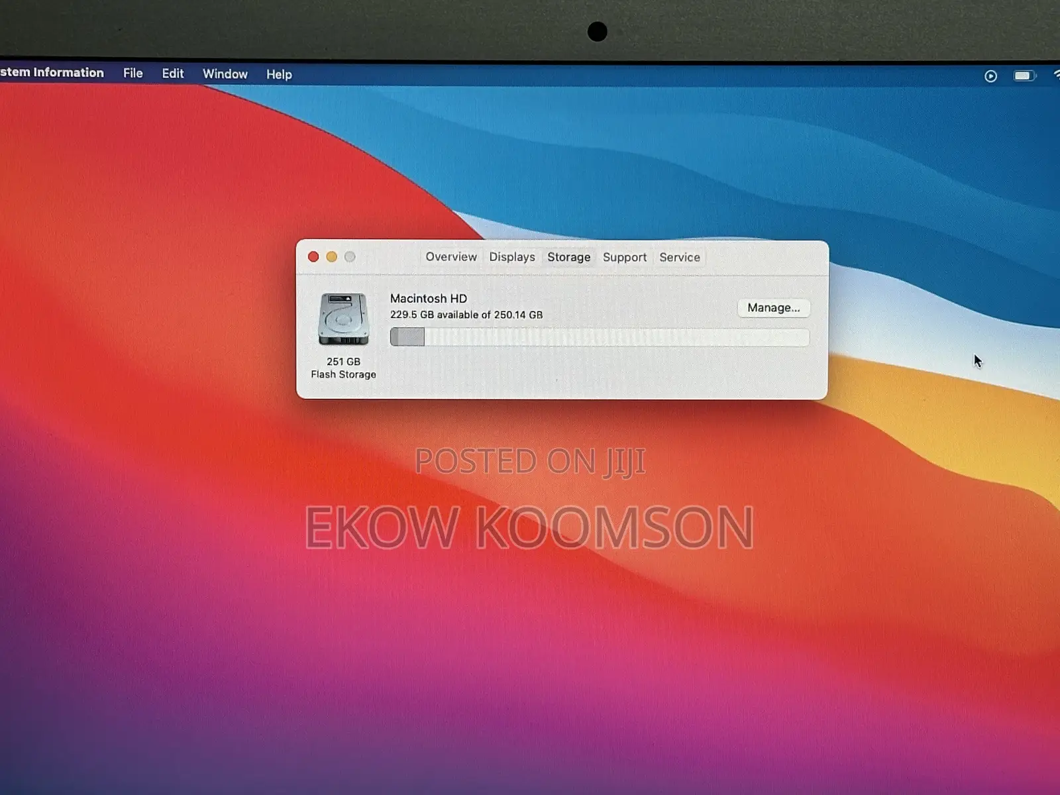Viewport: 1060px width, 795px height.
Task: Click the storage usage bar
Action: pyautogui.click(x=600, y=337)
